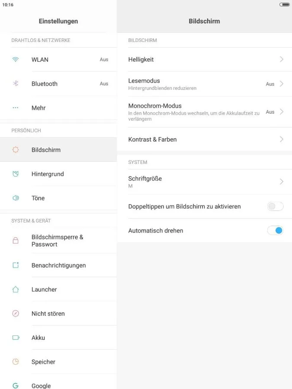Viewport: 292px width, 389px height.
Task: Select the Hintergrund wallpaper icon
Action: point(16,174)
